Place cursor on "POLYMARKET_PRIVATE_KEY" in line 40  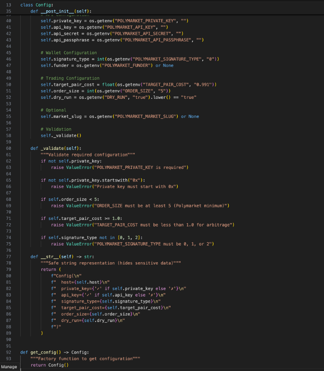click(145, 21)
